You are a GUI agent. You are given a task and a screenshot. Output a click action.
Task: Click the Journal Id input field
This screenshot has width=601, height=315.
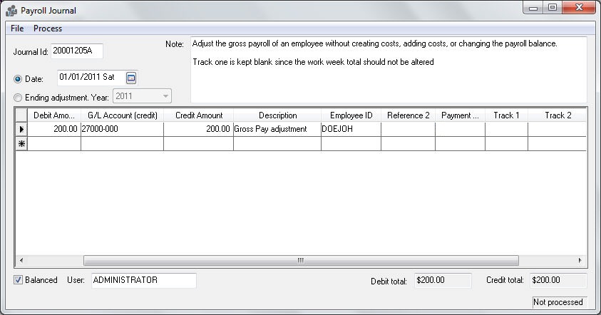pyautogui.click(x=77, y=51)
